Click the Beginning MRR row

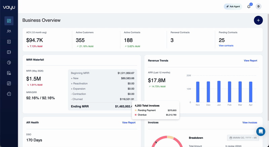tap(103, 73)
